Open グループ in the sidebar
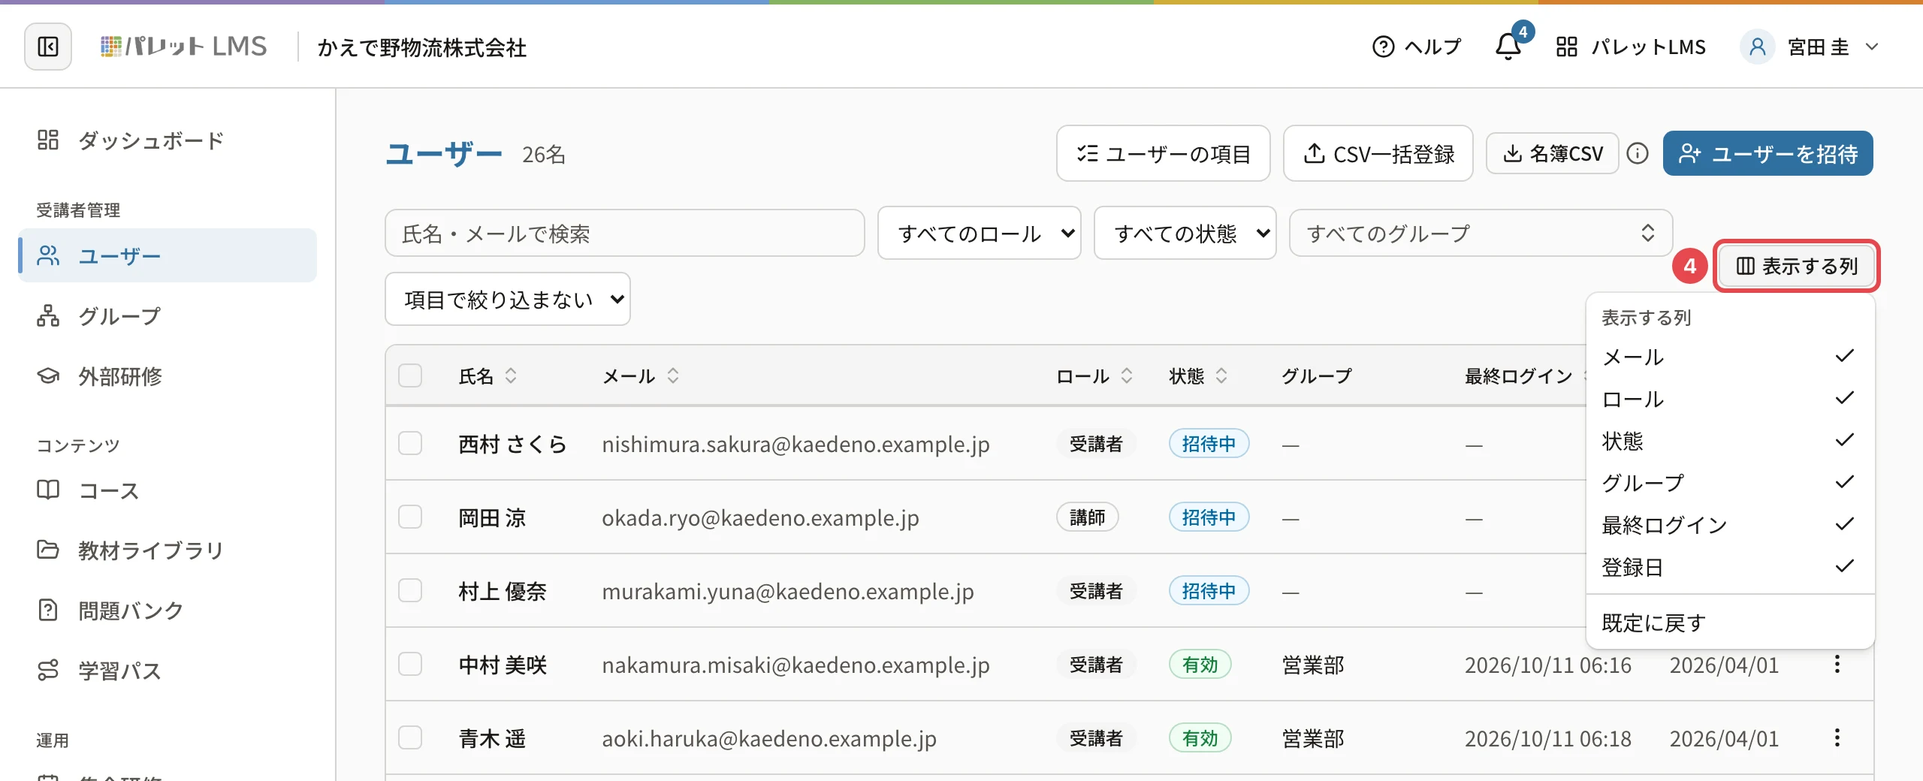Viewport: 1923px width, 781px height. pos(168,315)
